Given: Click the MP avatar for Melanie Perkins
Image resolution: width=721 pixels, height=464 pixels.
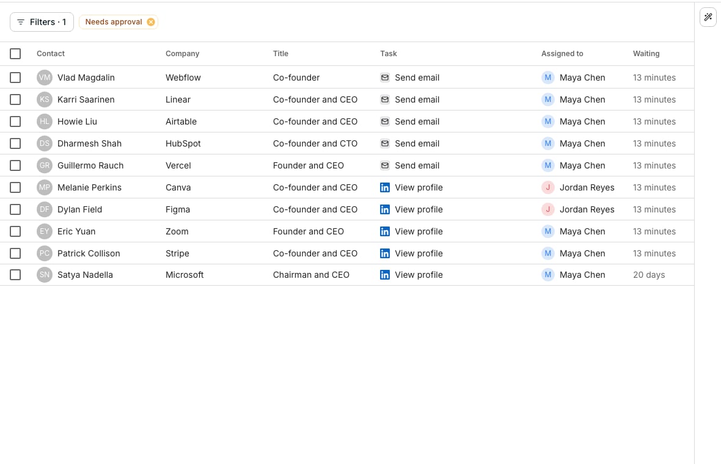Looking at the screenshot, I should click(45, 187).
